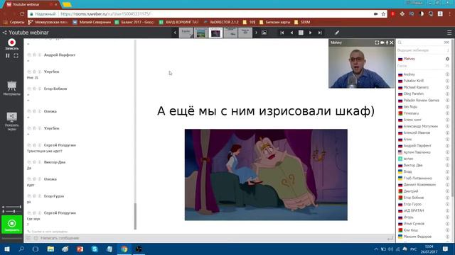Toggle fullscreen icon beside the pause button
The image size is (455, 255).
pyautogui.click(x=16, y=55)
